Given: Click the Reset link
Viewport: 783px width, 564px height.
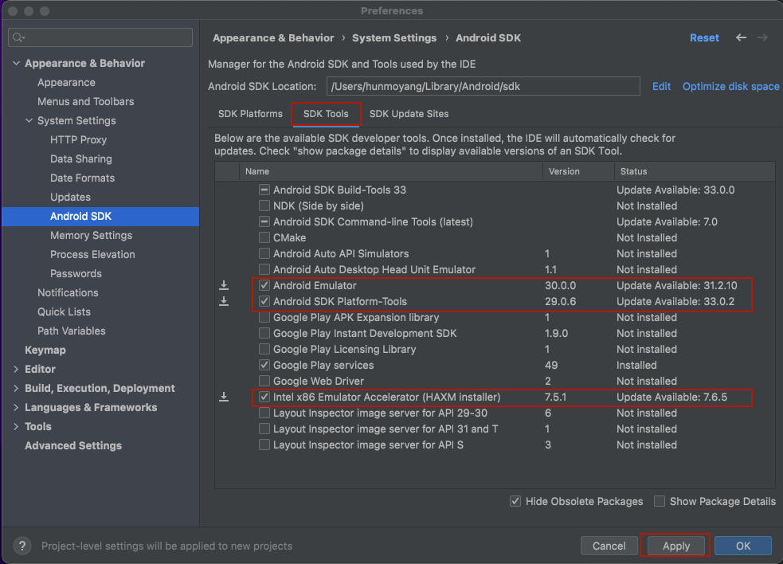Looking at the screenshot, I should point(704,38).
